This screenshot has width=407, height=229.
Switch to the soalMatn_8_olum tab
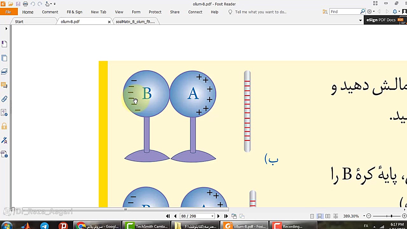click(135, 22)
